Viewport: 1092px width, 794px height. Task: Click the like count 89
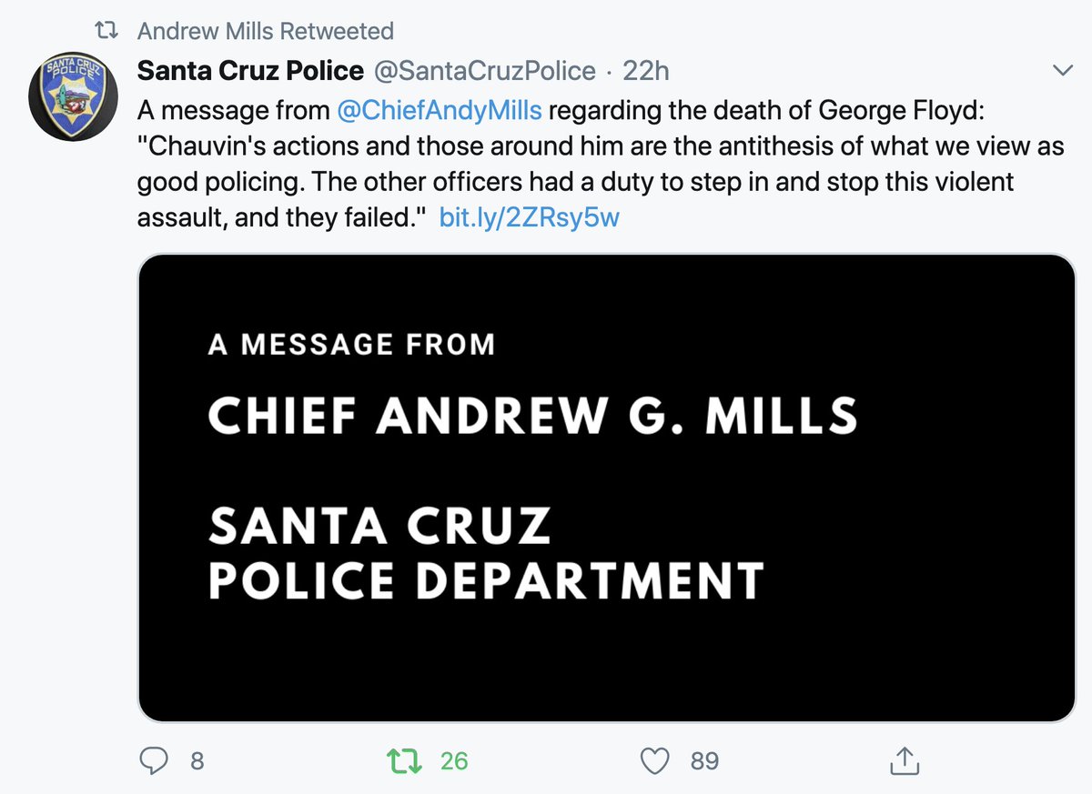[x=704, y=760]
